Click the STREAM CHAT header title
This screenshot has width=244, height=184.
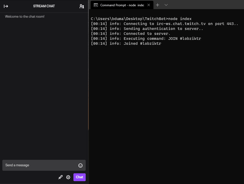click(44, 6)
